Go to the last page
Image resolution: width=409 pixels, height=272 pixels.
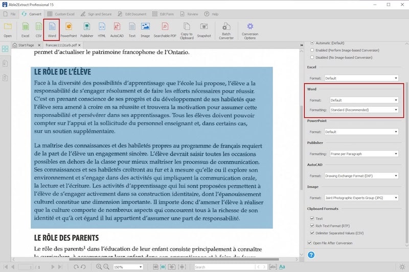(60, 267)
